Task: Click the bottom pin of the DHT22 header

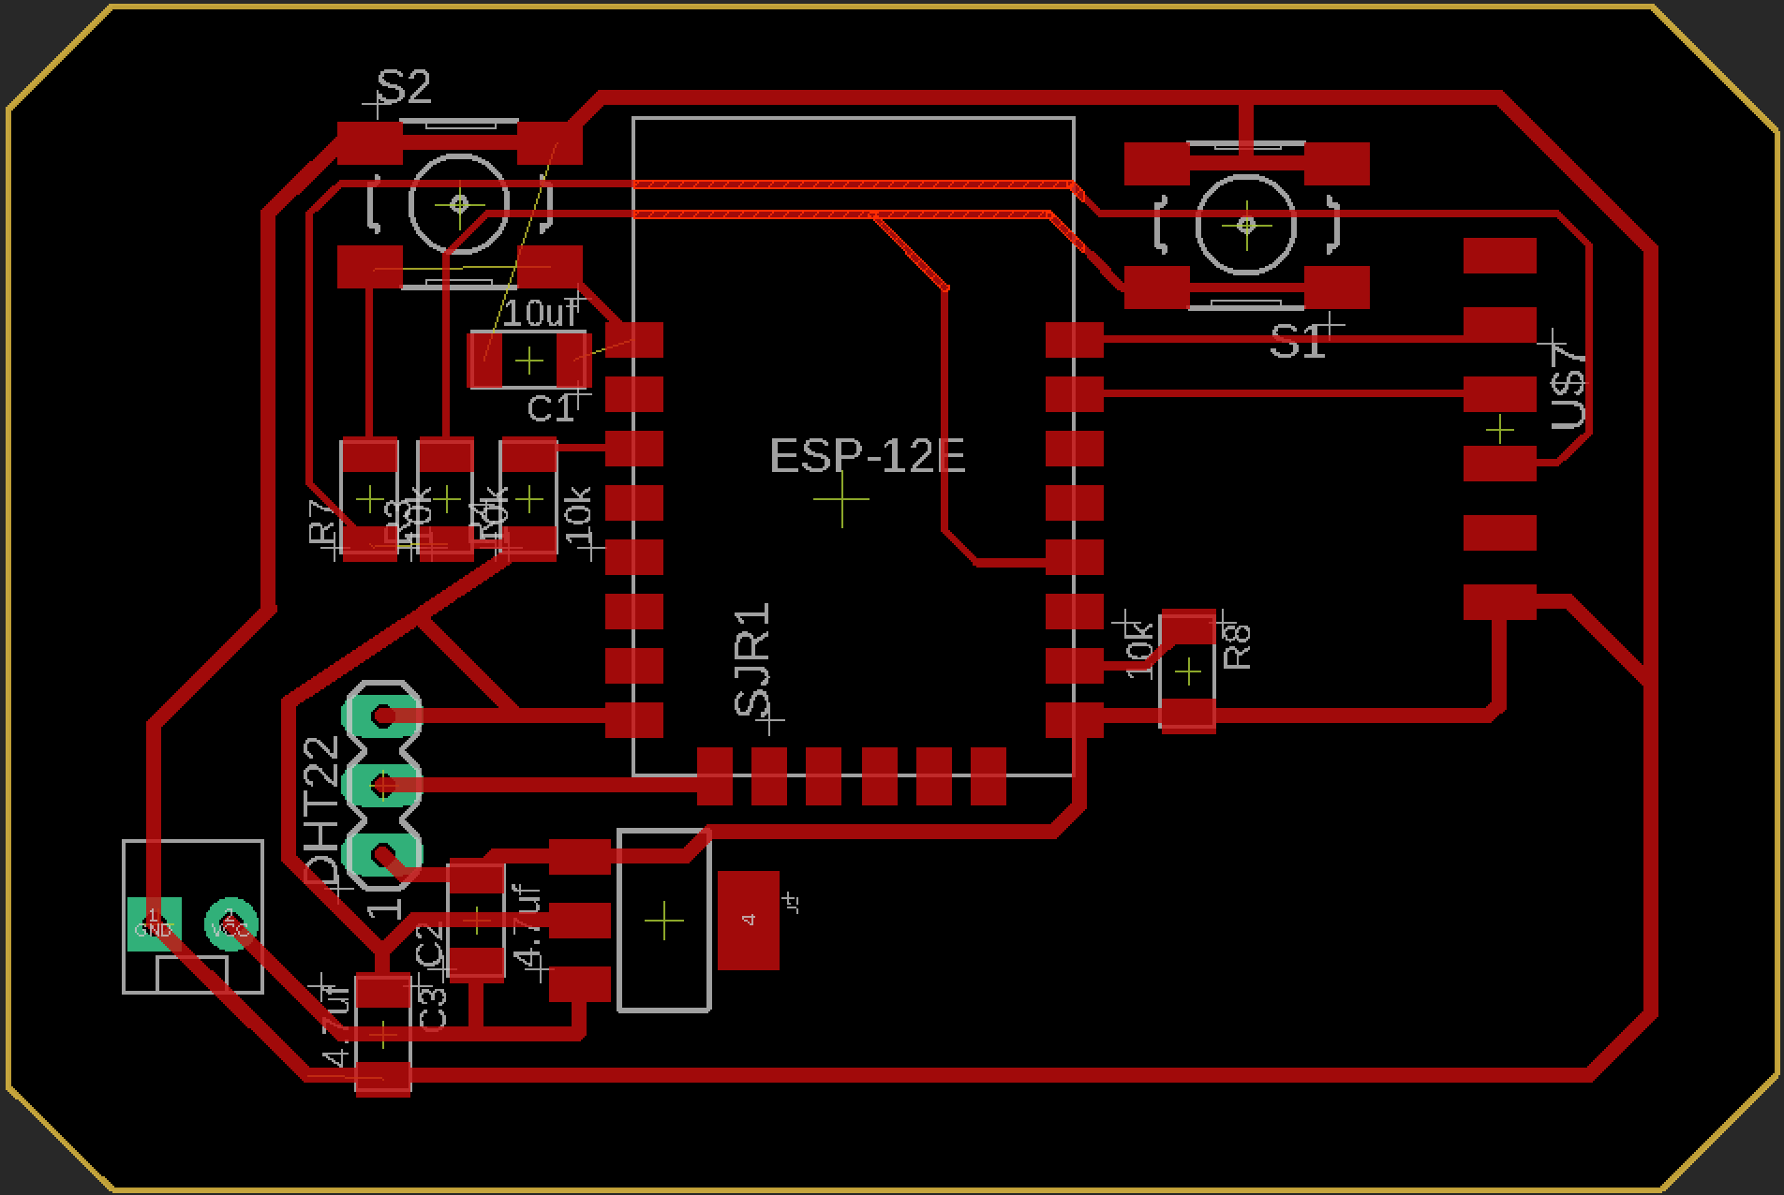Action: (x=384, y=856)
